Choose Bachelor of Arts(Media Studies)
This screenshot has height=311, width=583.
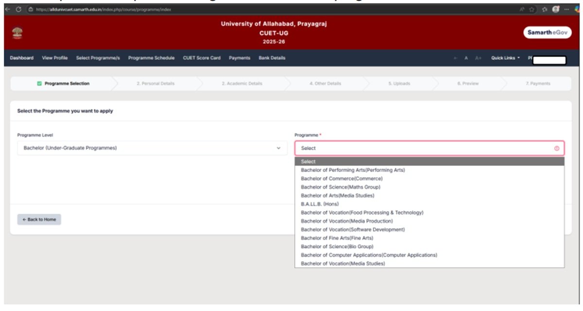(429, 196)
